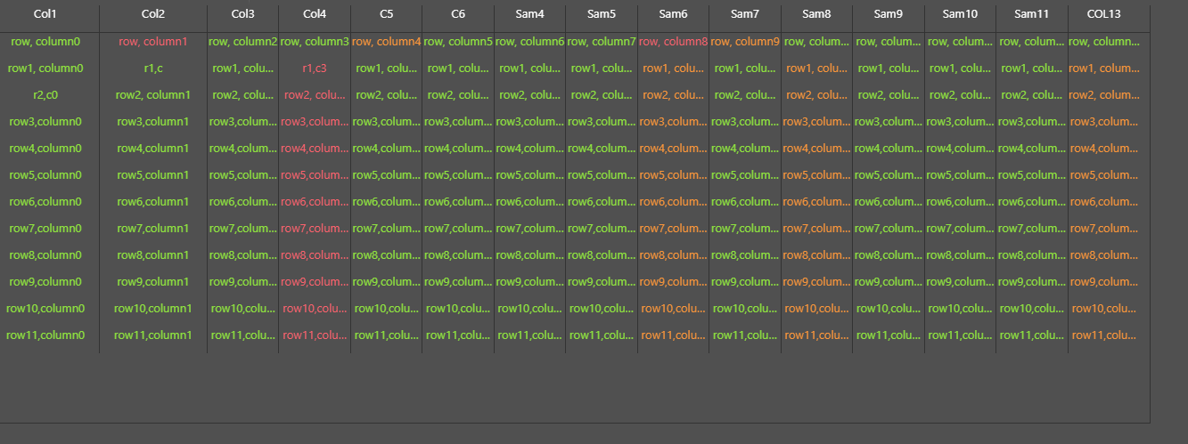Click the cell 'row, column5'
Screen dimensions: 1188x444
[x=458, y=42]
